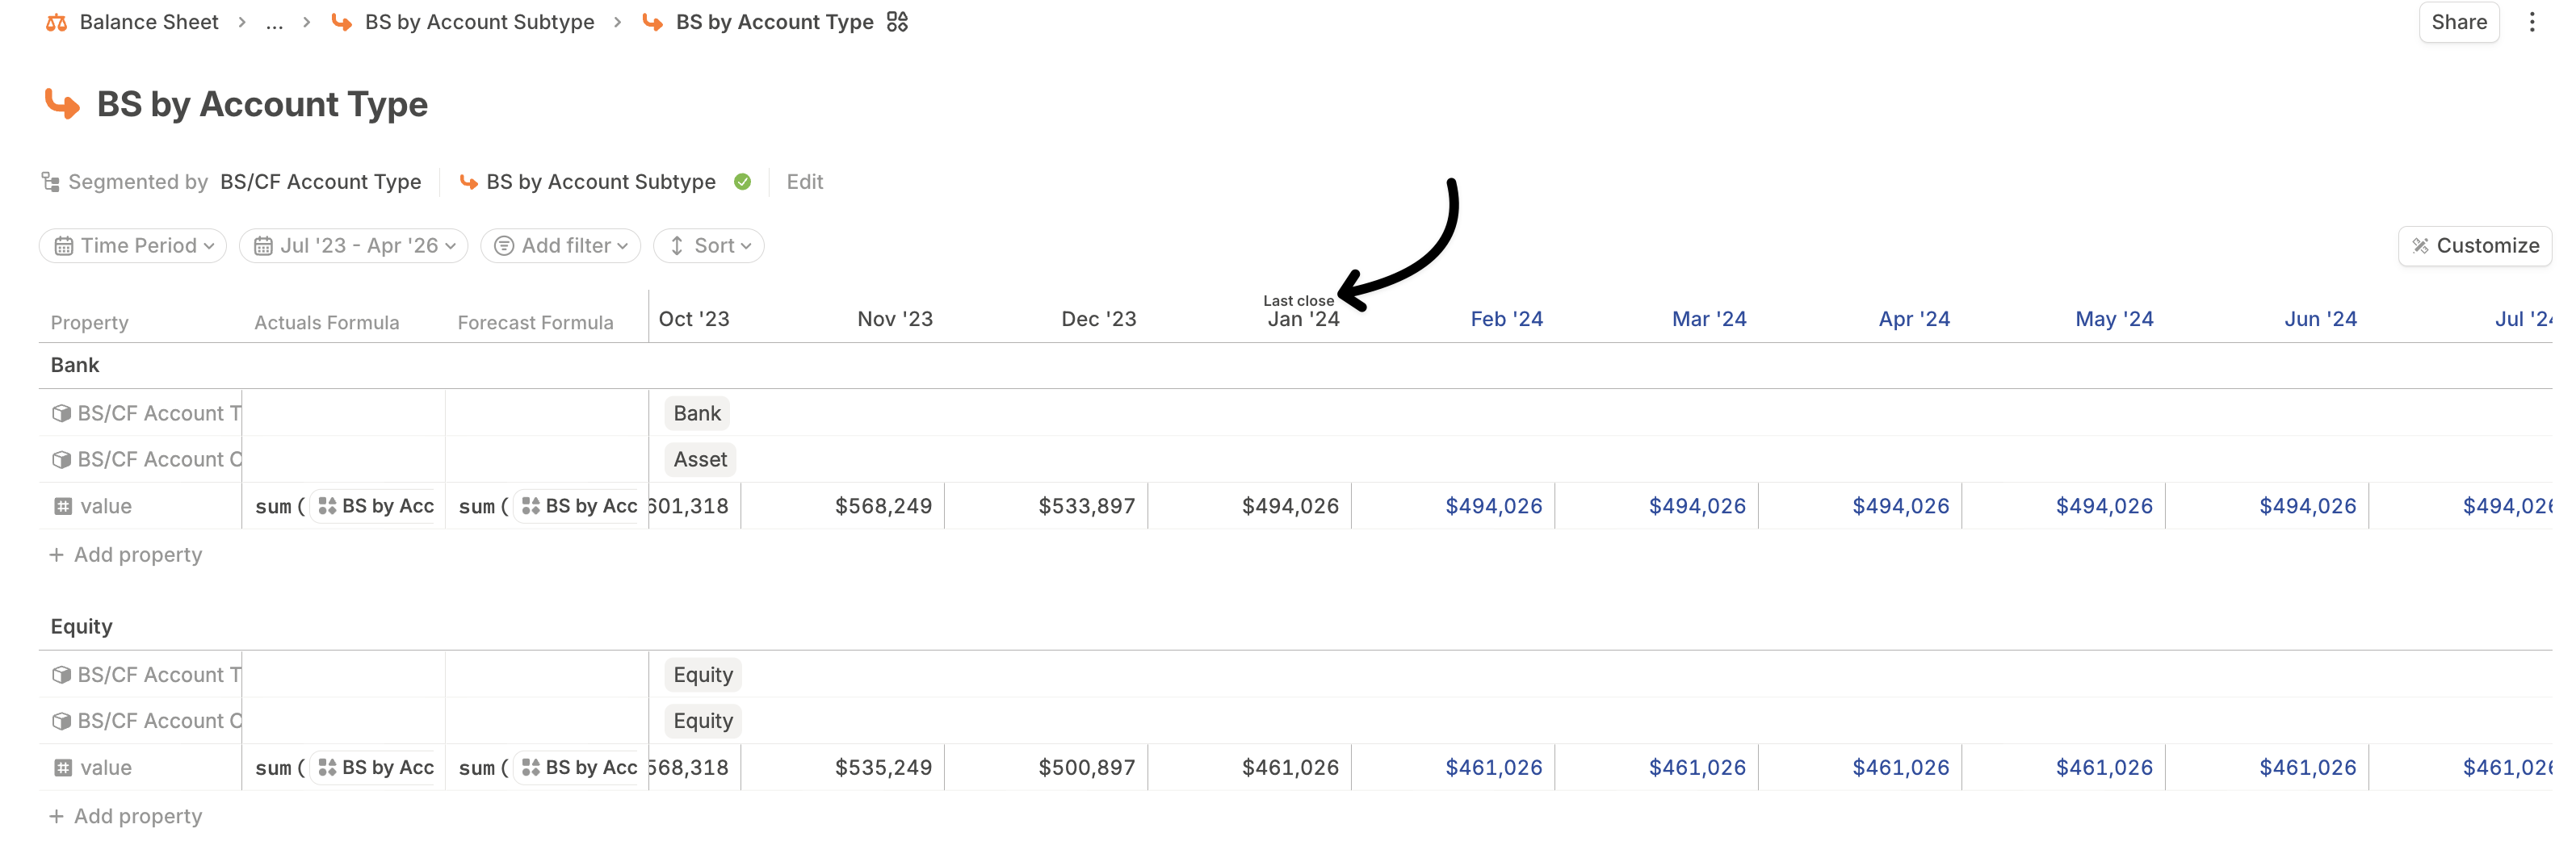Expand the Jul '23 - Apr '26 date range picker
The height and width of the screenshot is (862, 2576).
pos(354,246)
